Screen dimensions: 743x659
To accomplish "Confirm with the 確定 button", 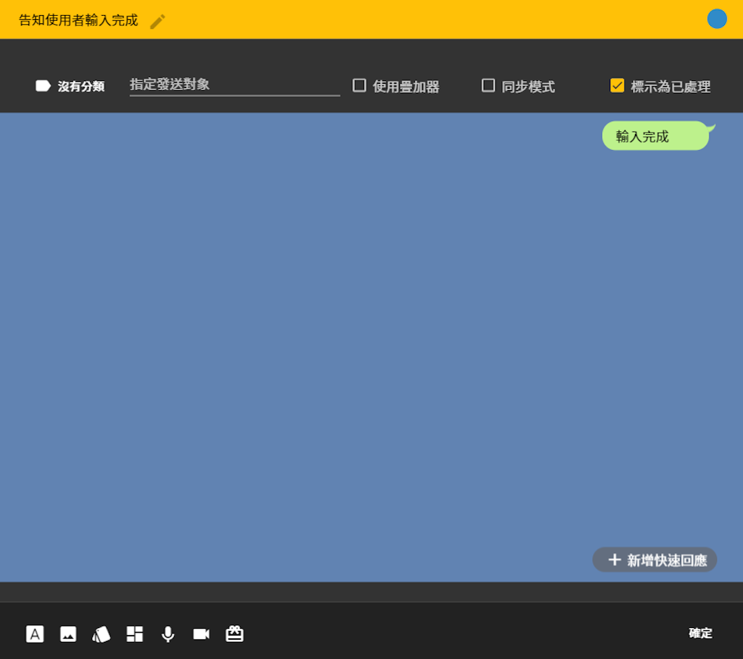I will 700,633.
